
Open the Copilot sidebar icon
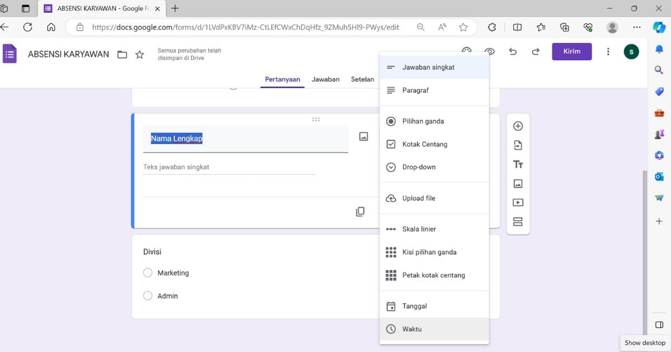(659, 27)
